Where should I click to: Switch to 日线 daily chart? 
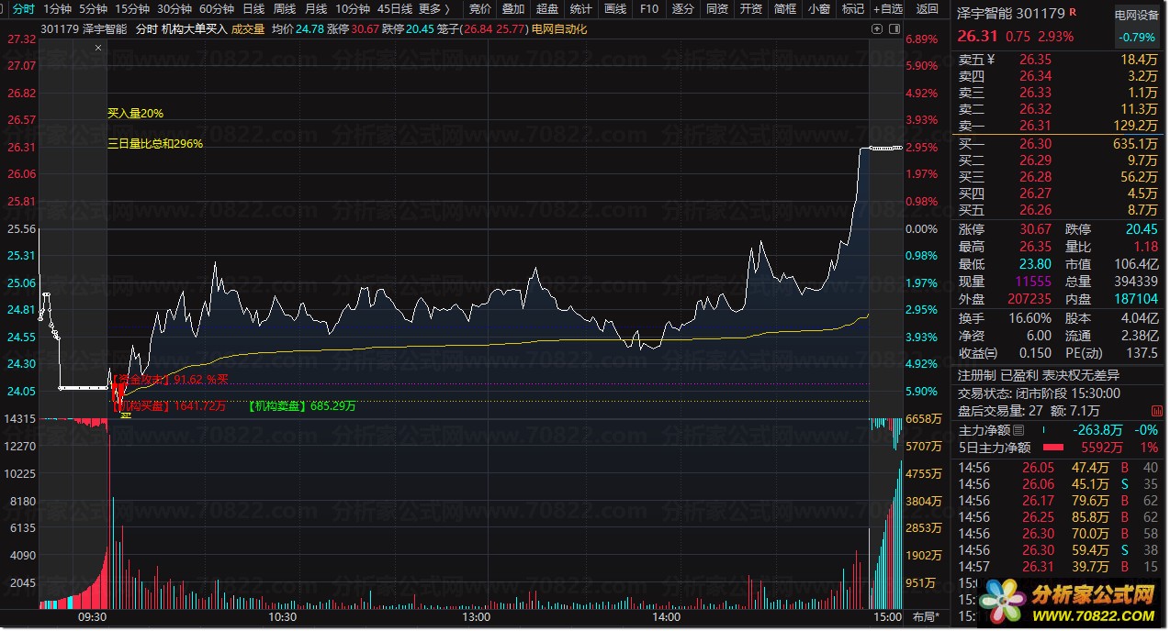(x=253, y=9)
